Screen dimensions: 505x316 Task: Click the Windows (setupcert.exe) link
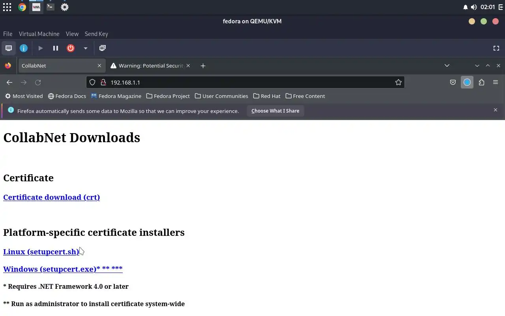(63, 269)
